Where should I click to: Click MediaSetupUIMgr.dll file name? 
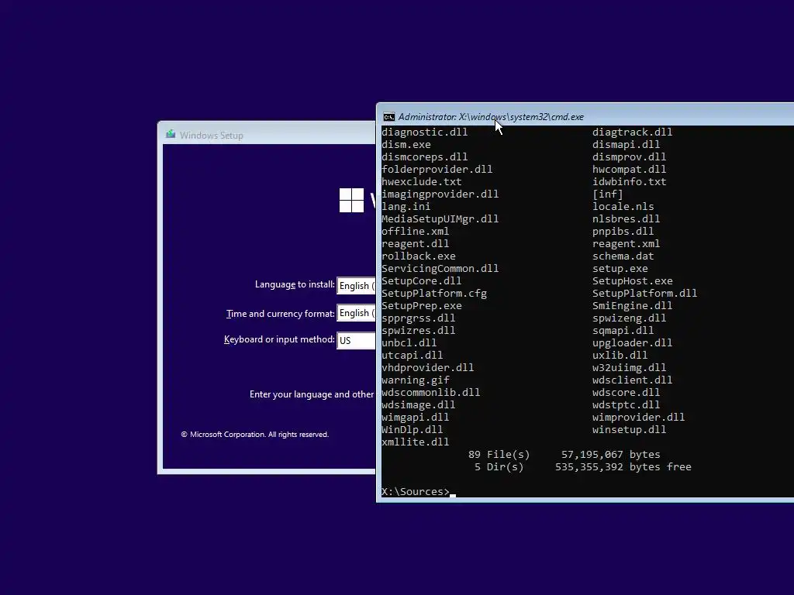[440, 219]
